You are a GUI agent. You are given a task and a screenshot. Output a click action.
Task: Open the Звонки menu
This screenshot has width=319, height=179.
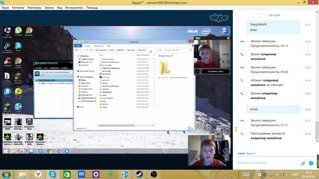(x=49, y=8)
